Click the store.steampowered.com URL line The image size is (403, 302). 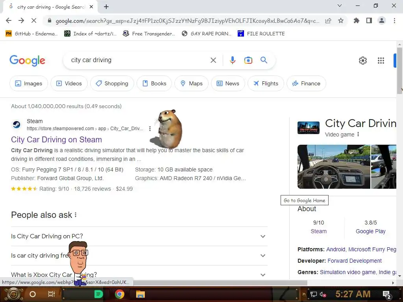pos(85,129)
